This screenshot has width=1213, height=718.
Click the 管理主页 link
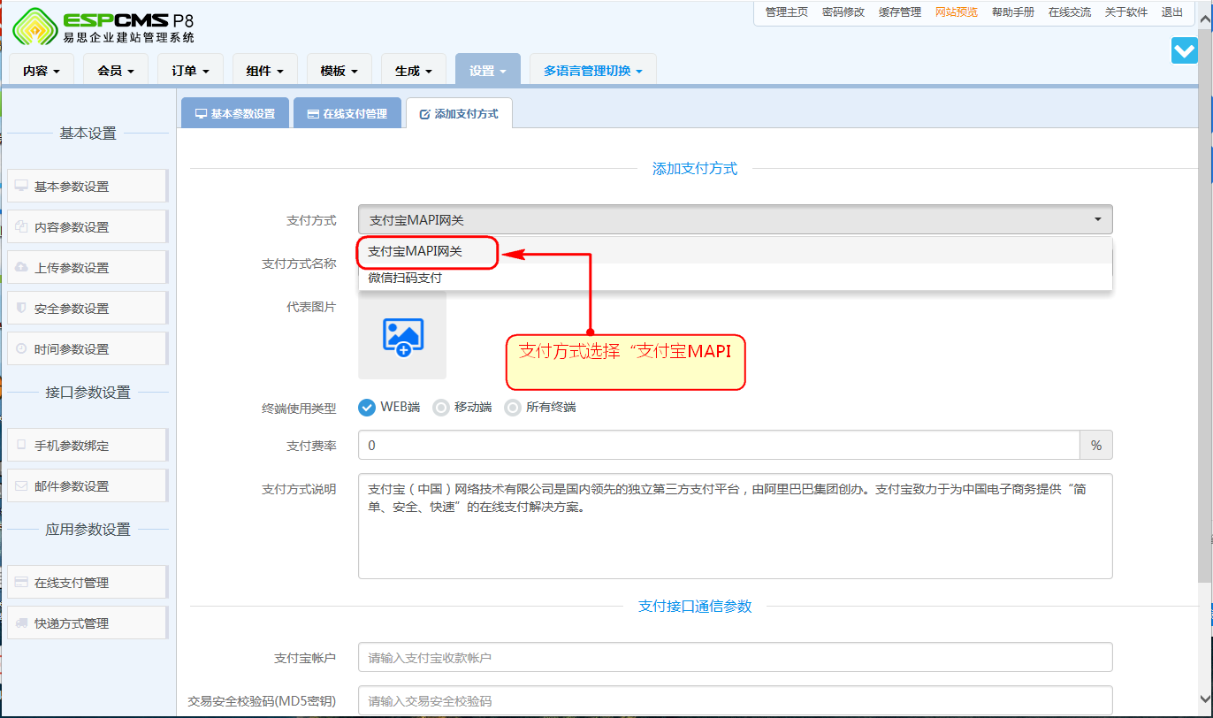[x=787, y=12]
